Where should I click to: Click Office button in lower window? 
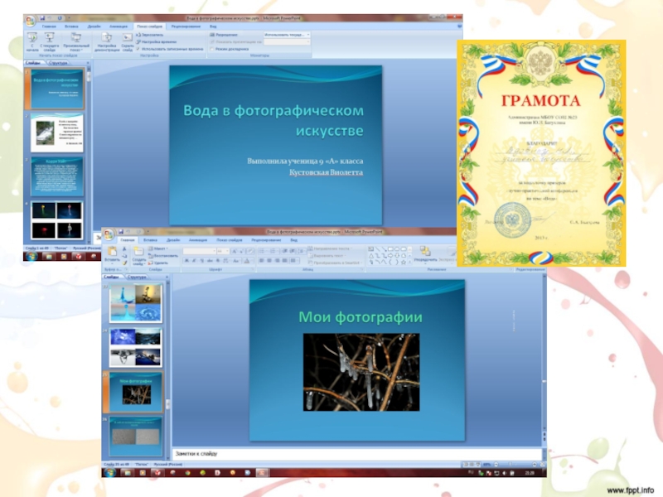coord(109,234)
